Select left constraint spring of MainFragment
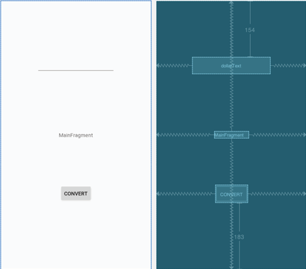The image size is (306, 269). 185,134
